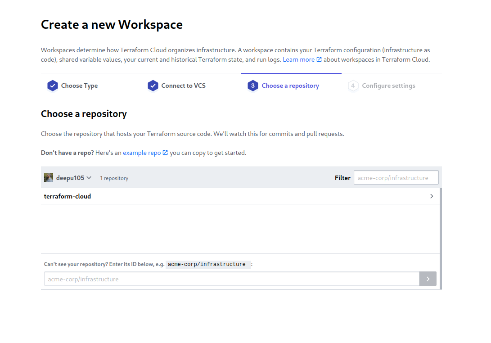Go back to Choose Type step
491x343 pixels.
tap(79, 86)
